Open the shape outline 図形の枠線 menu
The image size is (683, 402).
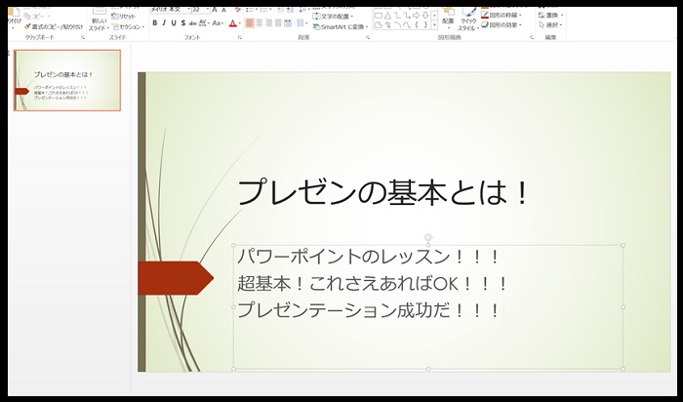(x=502, y=16)
